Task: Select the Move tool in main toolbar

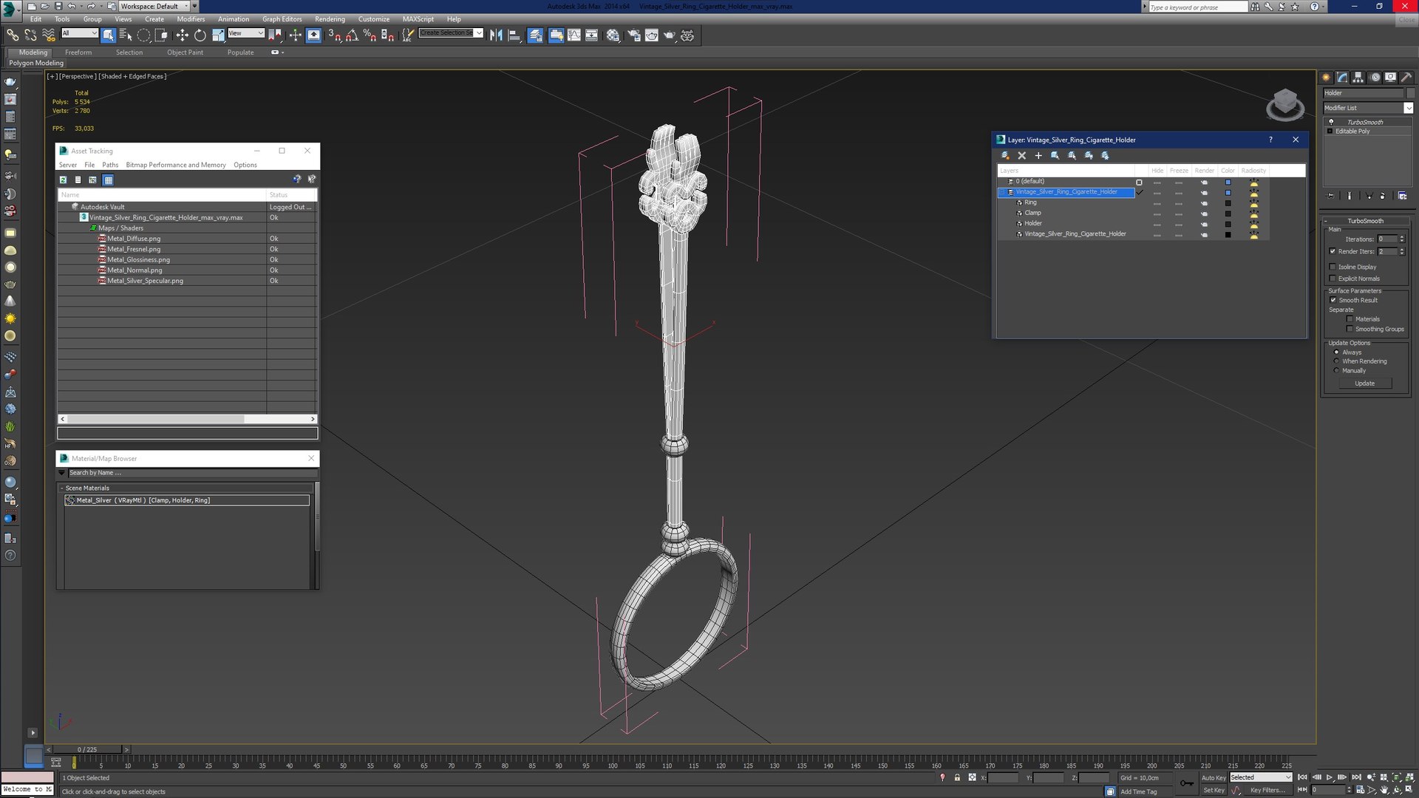Action: tap(182, 35)
